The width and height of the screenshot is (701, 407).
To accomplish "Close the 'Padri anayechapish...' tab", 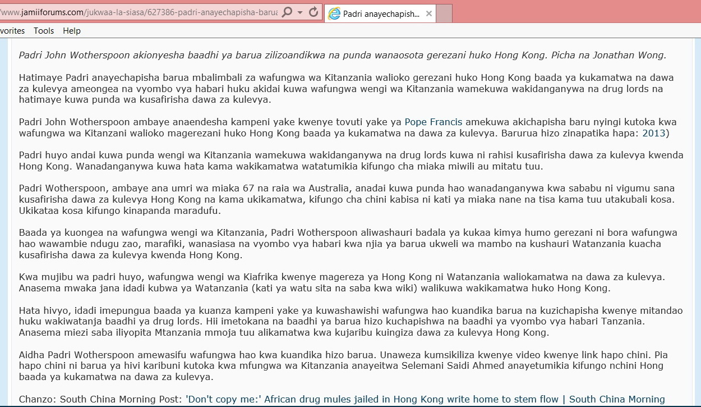I will click(x=429, y=14).
